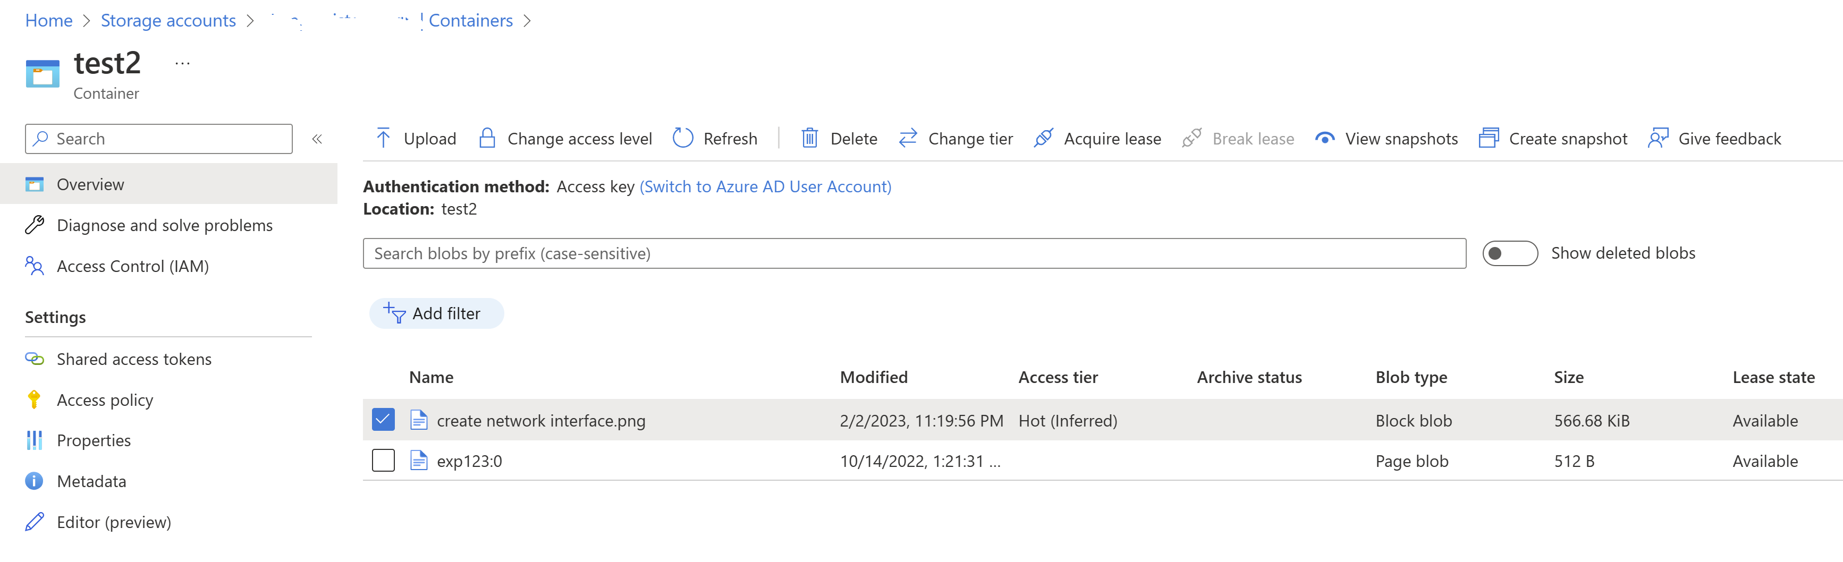Click the Refresh circular arrow icon
This screenshot has width=1843, height=562.
(683, 138)
